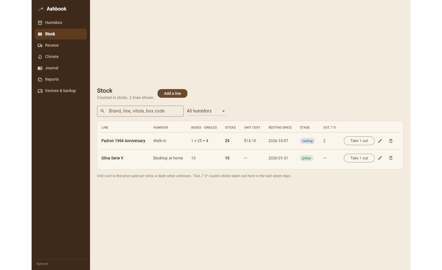Open the All humidors dropdown
The height and width of the screenshot is (270, 442).
point(207,111)
